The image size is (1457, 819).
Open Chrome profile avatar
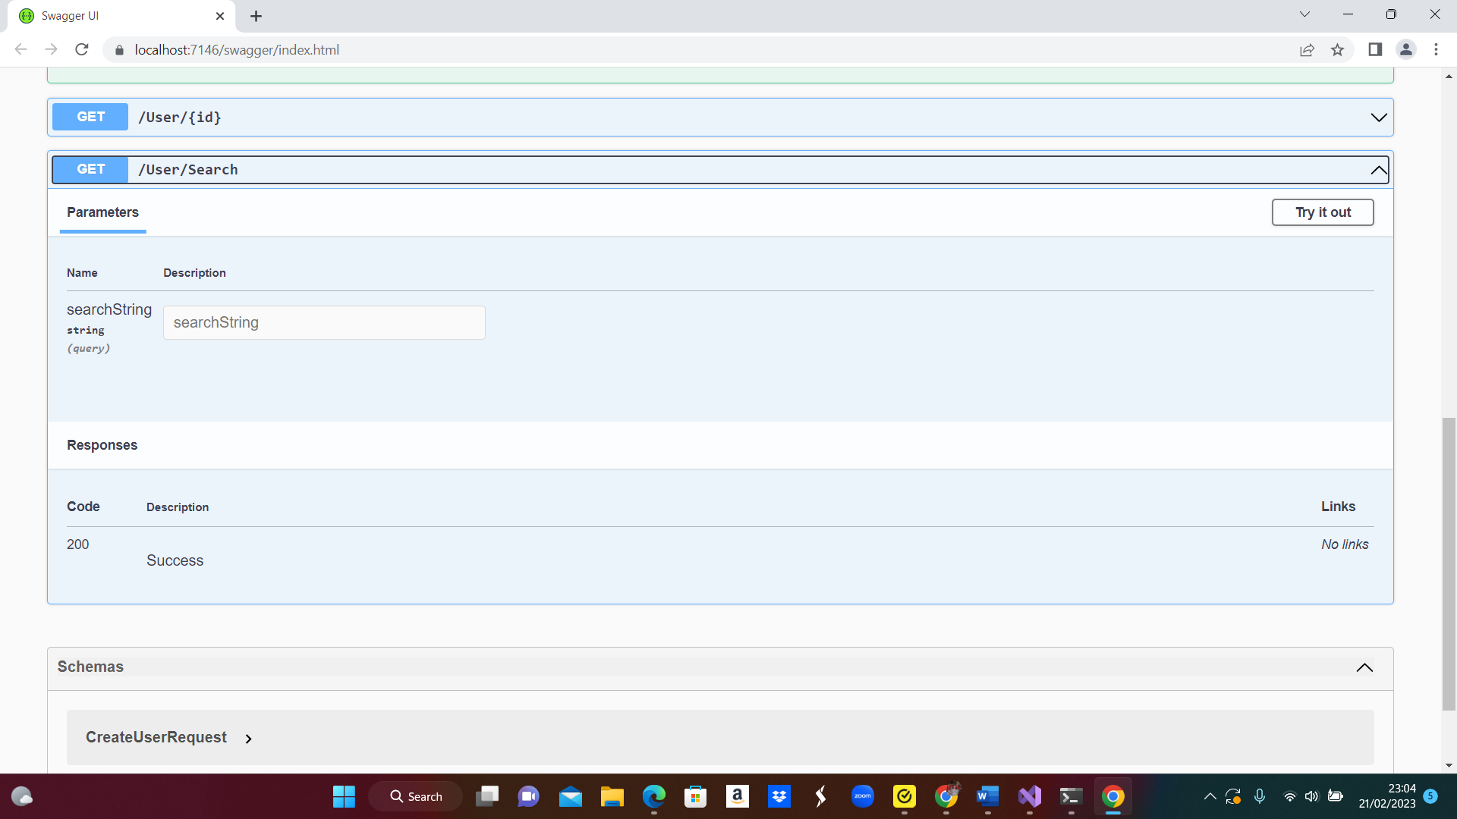(1405, 49)
